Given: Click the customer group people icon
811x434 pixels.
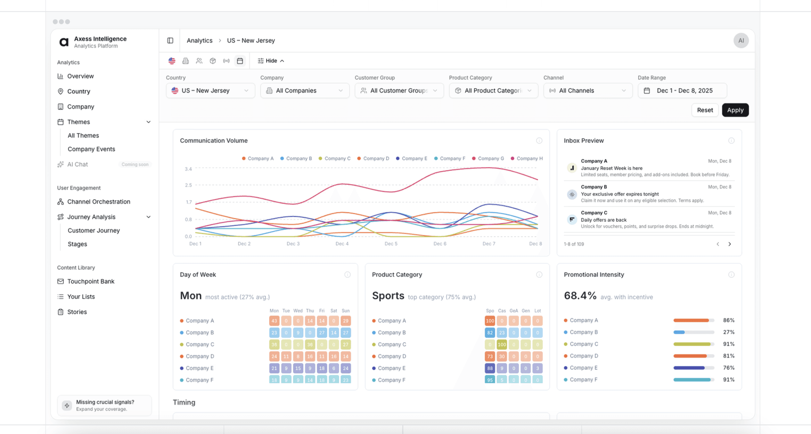Looking at the screenshot, I should click(x=199, y=61).
